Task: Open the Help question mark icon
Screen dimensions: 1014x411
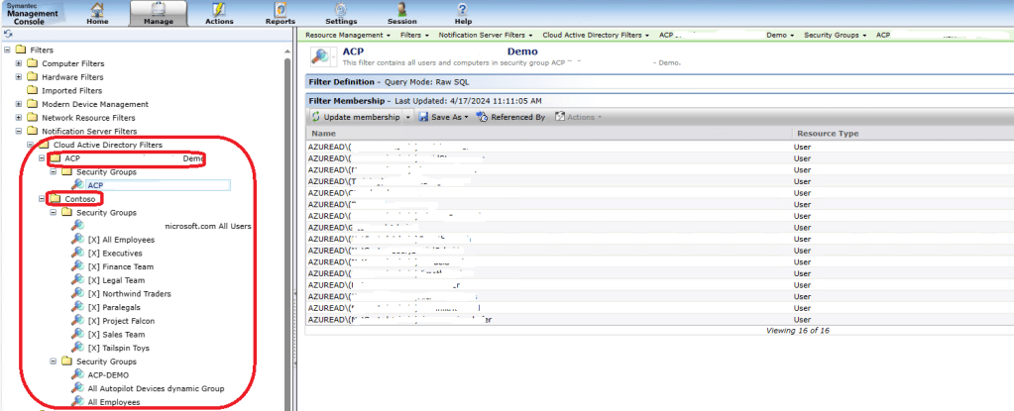Action: click(463, 9)
